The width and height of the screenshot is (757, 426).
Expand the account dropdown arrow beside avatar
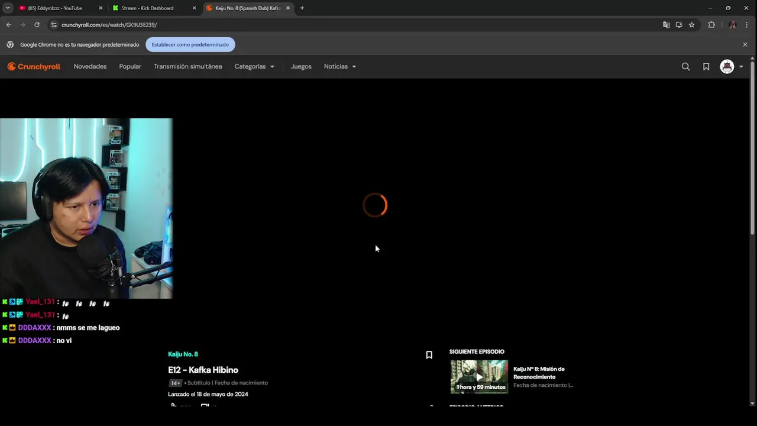[742, 67]
